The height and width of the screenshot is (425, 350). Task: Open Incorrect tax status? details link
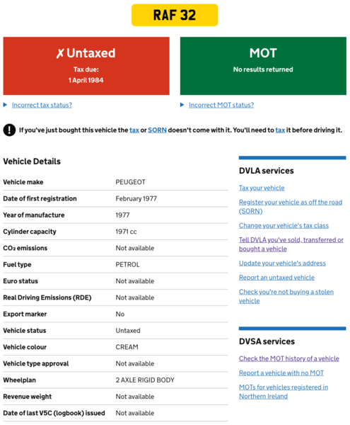[42, 105]
